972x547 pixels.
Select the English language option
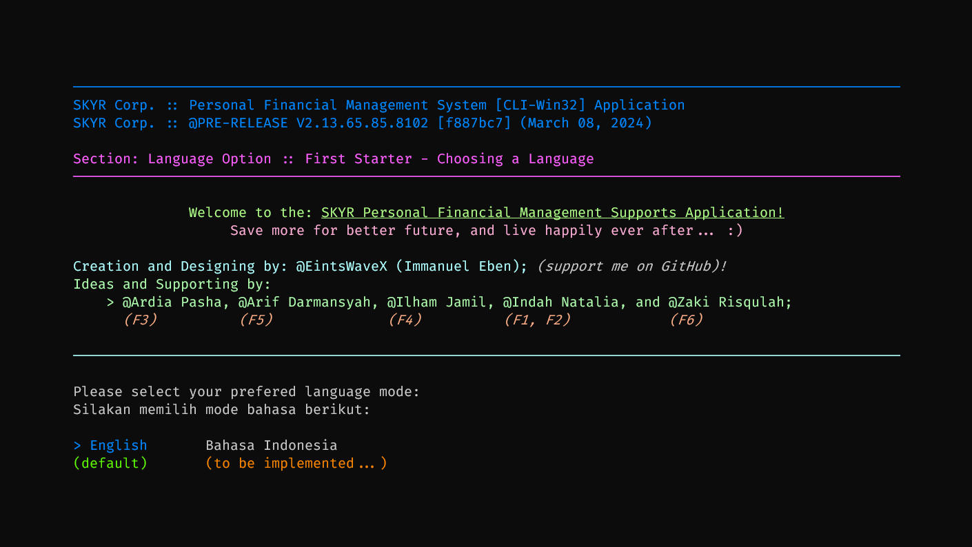tap(110, 445)
